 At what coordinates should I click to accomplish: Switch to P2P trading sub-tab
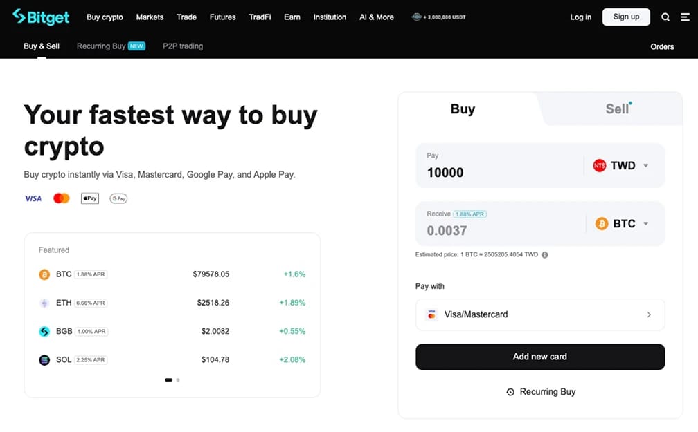point(183,46)
